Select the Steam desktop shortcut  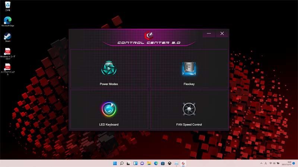(7, 37)
